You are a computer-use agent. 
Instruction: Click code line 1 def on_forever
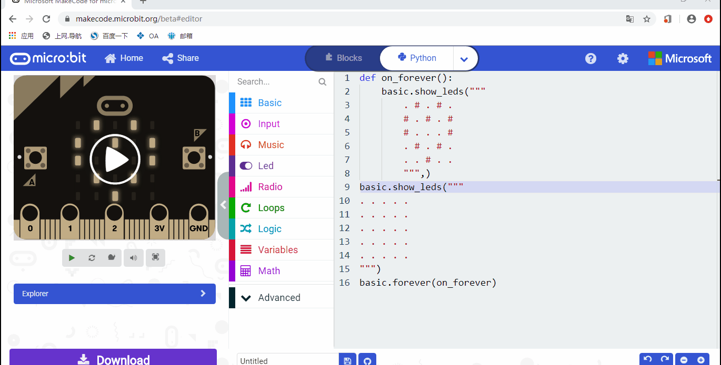pos(406,78)
